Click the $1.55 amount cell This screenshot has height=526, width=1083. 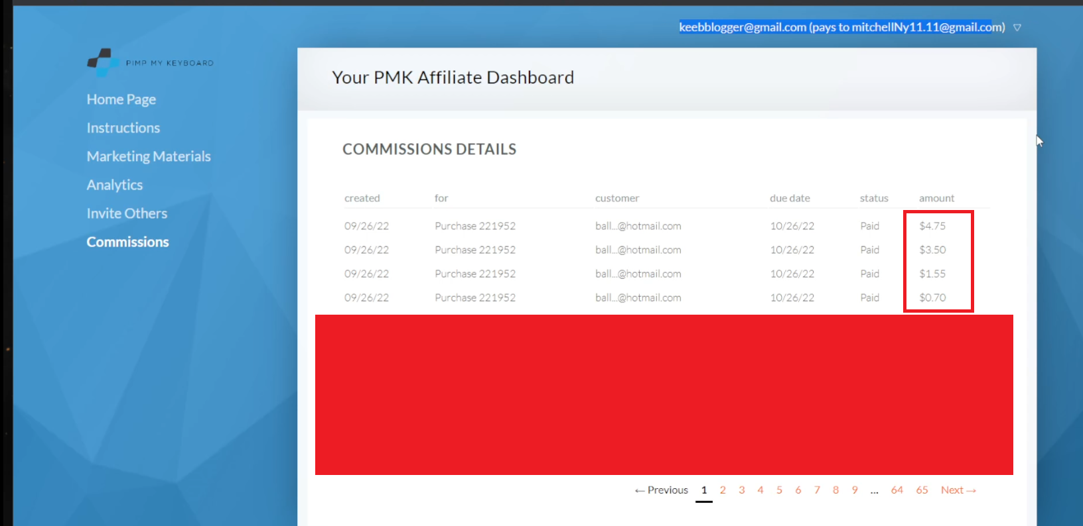tap(932, 274)
